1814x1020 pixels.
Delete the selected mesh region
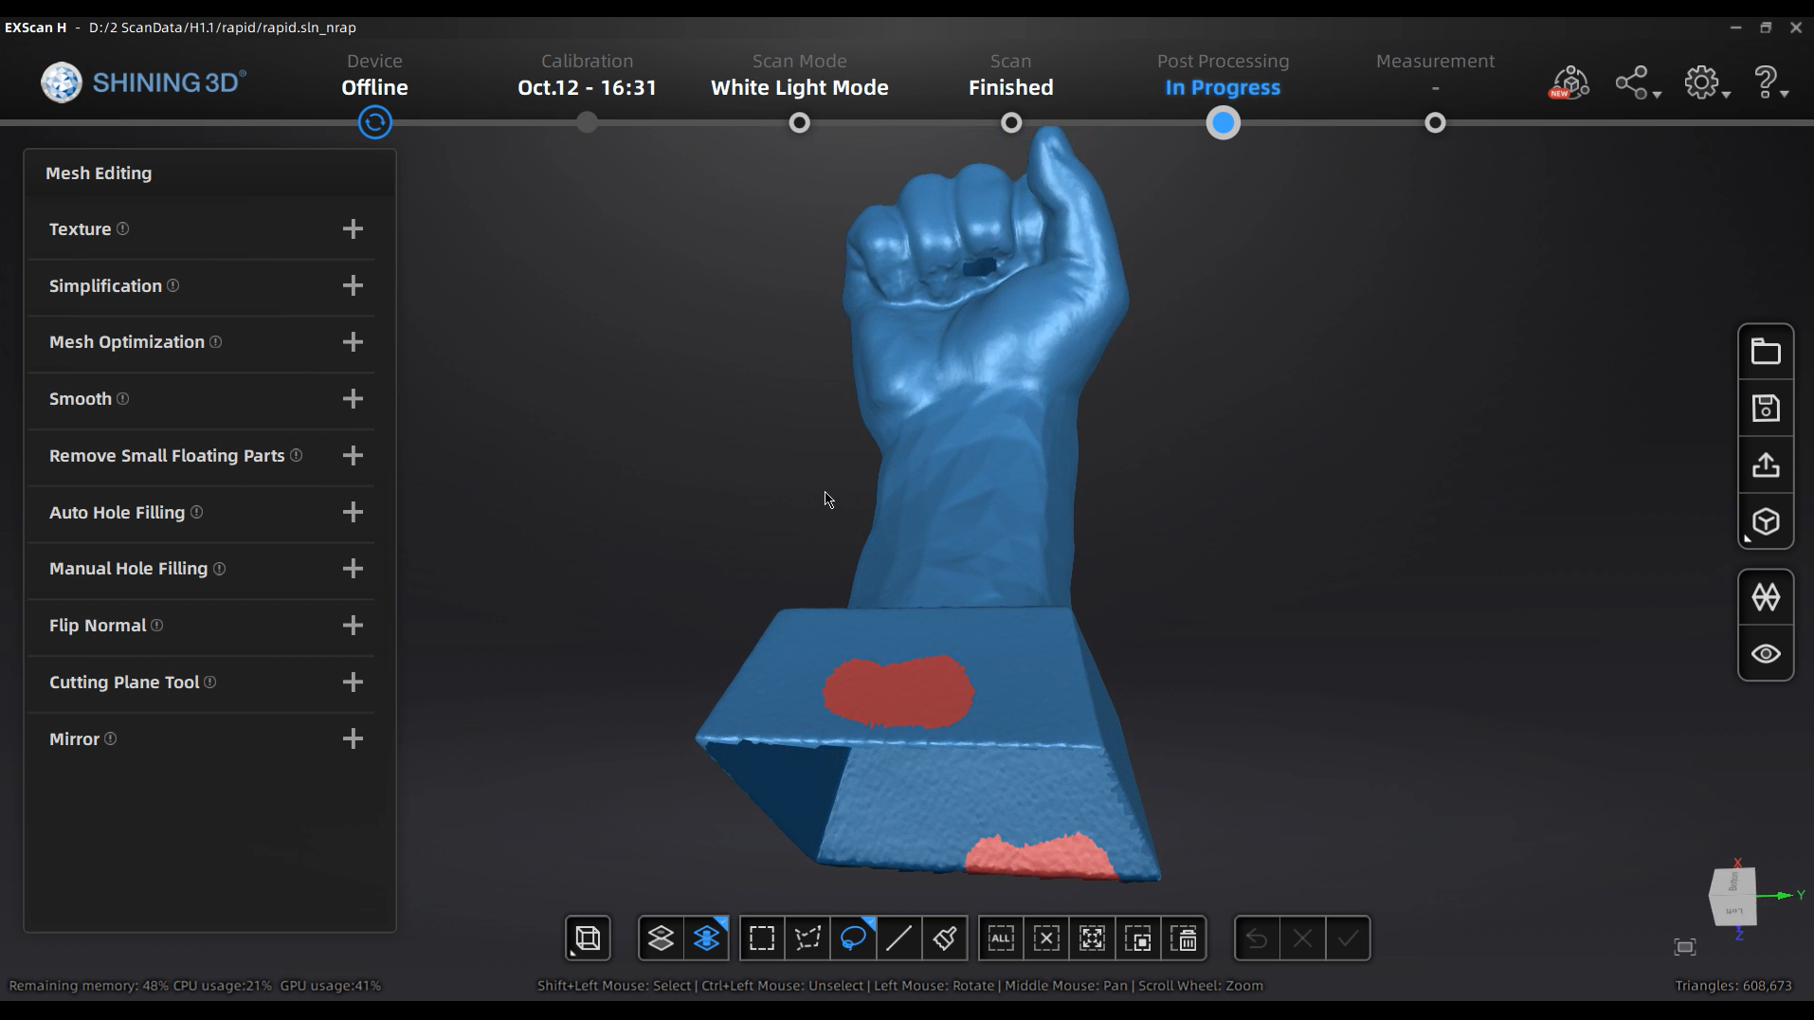point(1185,938)
